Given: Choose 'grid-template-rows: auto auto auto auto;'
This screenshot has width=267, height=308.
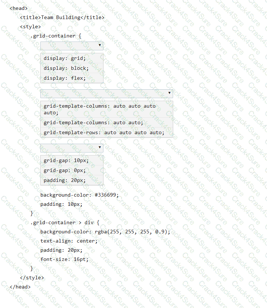Looking at the screenshot, I should tap(107, 133).
